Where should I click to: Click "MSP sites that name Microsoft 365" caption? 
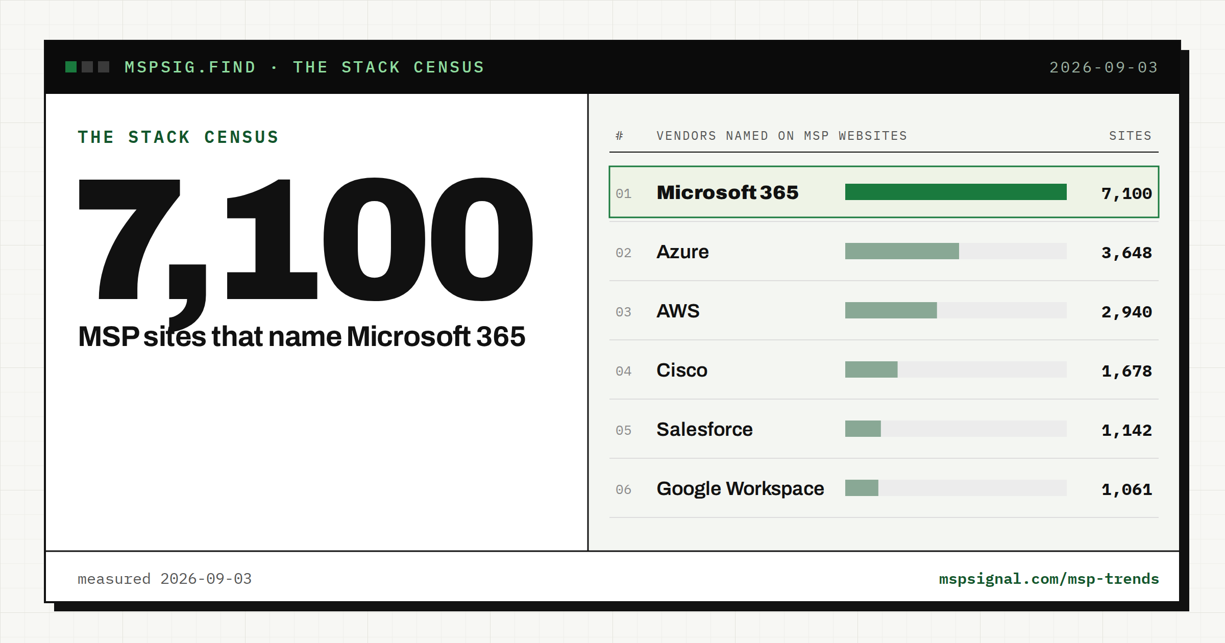pyautogui.click(x=302, y=336)
